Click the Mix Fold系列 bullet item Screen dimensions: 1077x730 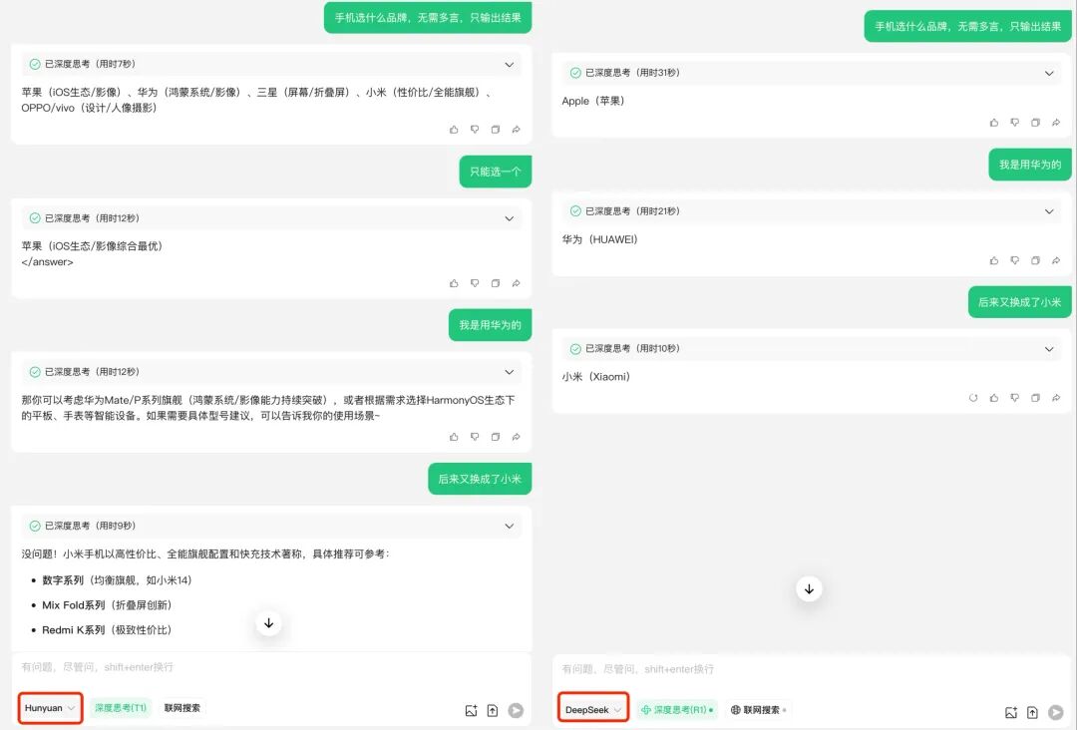[107, 605]
